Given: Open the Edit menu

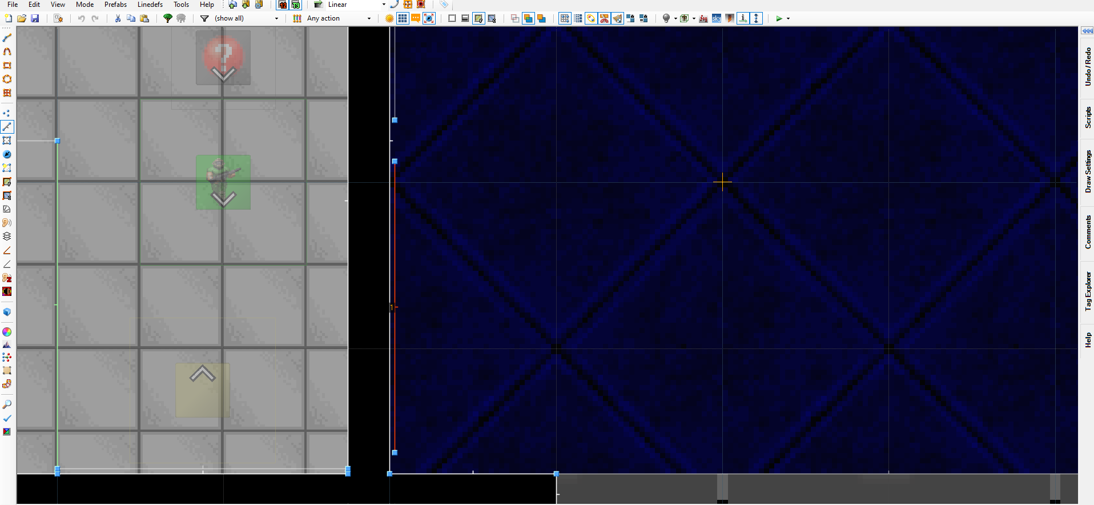Looking at the screenshot, I should [34, 5].
